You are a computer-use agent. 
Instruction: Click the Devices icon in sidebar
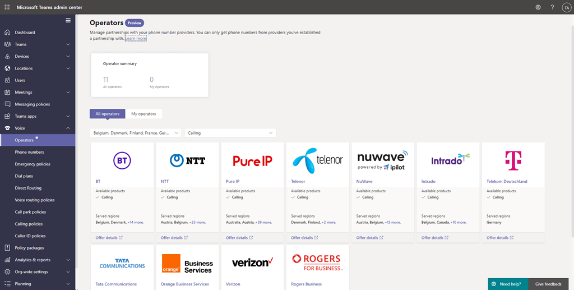(x=7, y=57)
